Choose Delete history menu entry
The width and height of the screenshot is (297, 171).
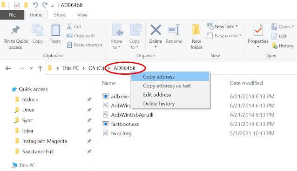tap(170, 104)
